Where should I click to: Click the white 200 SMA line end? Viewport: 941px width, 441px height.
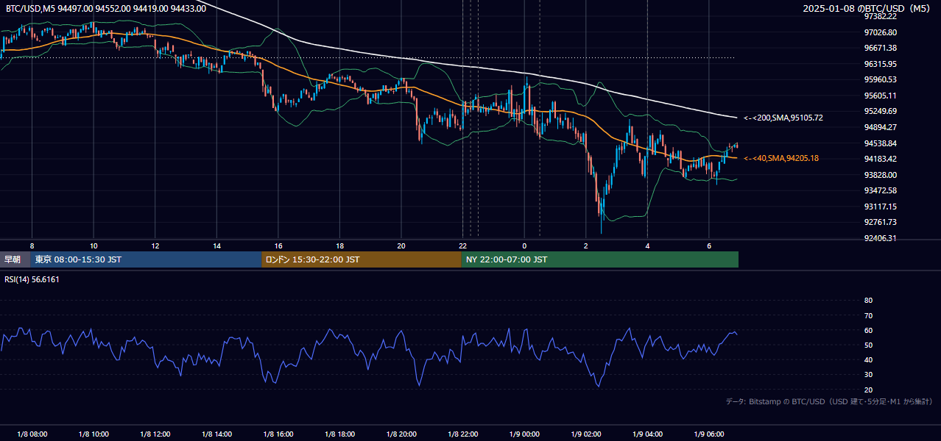[736, 118]
